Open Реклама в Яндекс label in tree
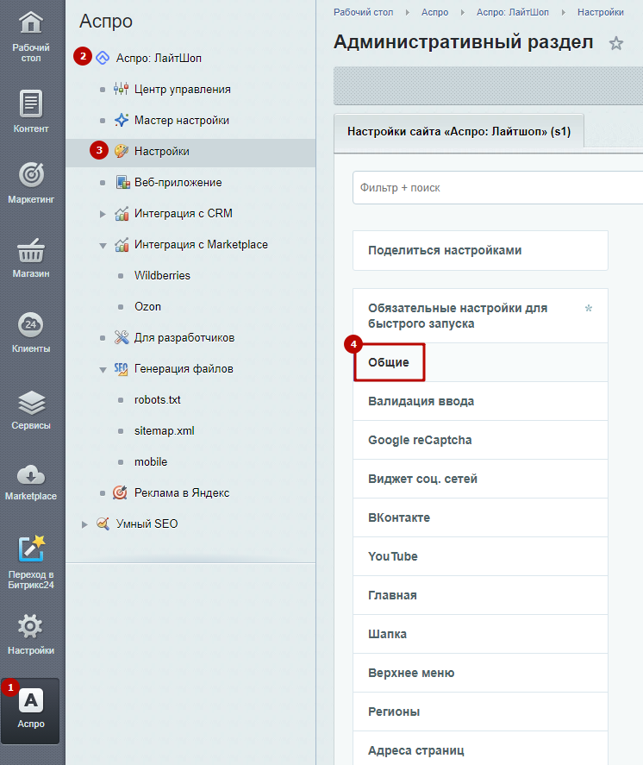 [x=182, y=492]
